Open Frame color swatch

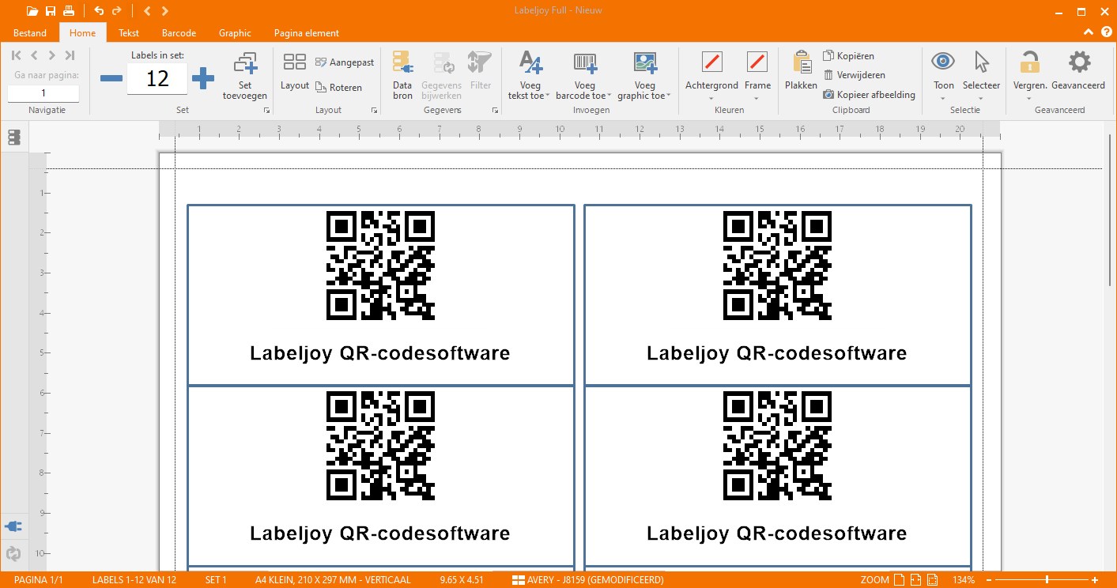click(757, 62)
